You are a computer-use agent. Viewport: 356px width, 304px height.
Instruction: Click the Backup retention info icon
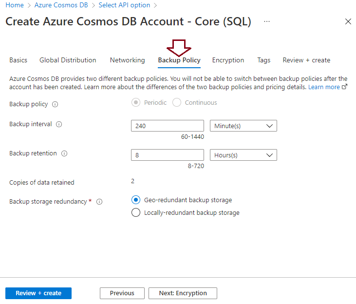coord(64,153)
